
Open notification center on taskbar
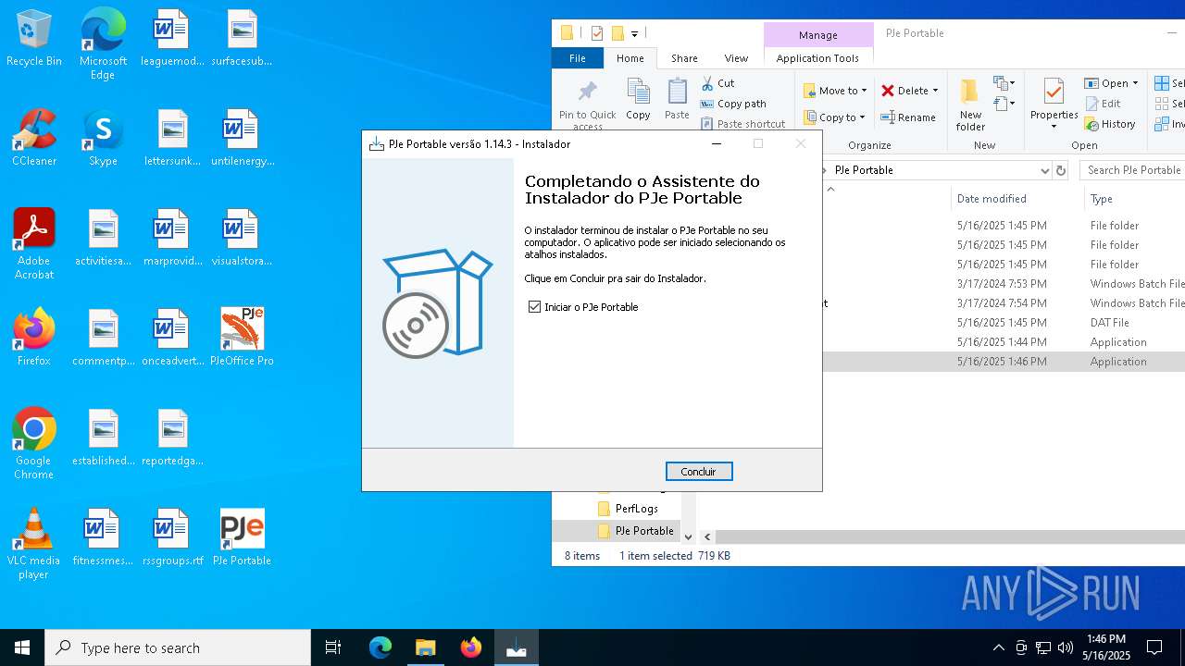pyautogui.click(x=1154, y=647)
